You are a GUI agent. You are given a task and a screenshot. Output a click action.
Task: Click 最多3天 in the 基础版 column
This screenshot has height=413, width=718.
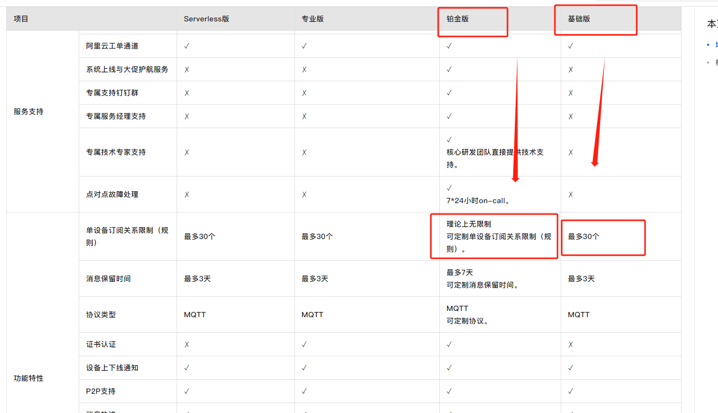(x=581, y=279)
